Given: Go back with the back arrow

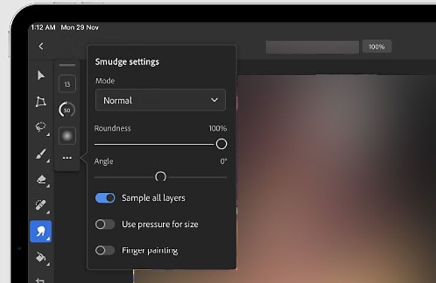Looking at the screenshot, I should tap(41, 46).
